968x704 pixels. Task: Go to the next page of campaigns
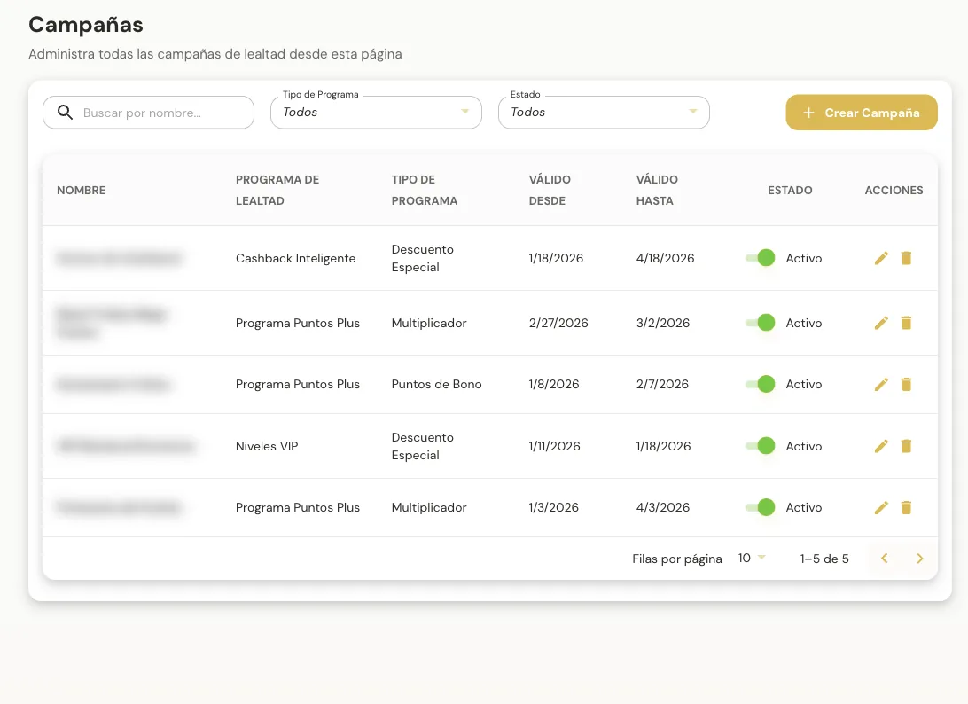coord(920,559)
